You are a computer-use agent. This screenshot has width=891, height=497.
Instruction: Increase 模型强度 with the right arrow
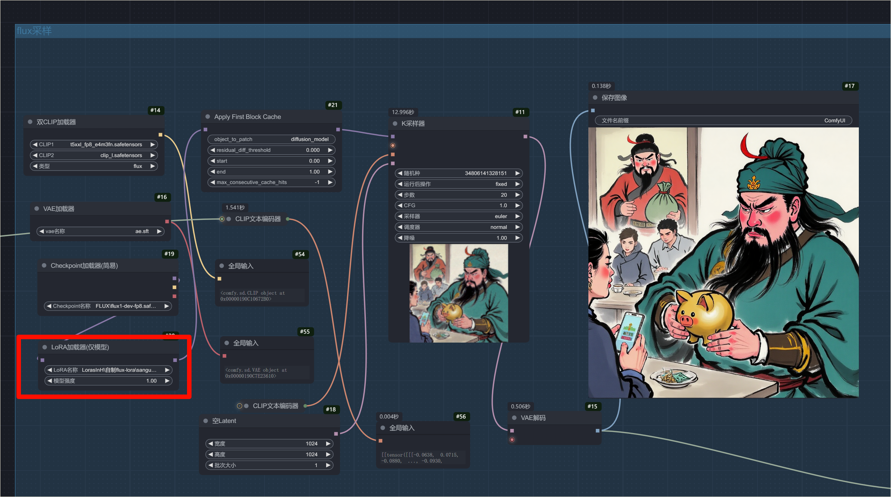(x=167, y=381)
